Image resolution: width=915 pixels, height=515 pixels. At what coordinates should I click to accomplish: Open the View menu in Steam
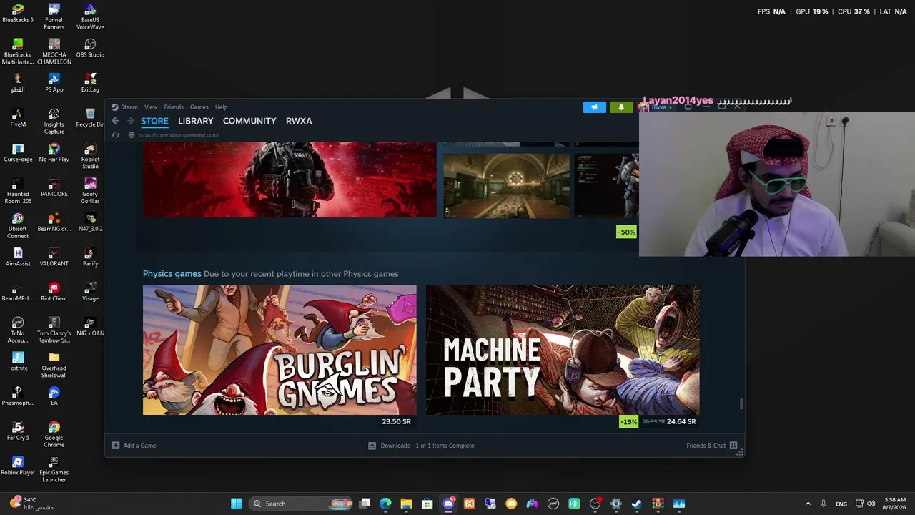(x=151, y=107)
